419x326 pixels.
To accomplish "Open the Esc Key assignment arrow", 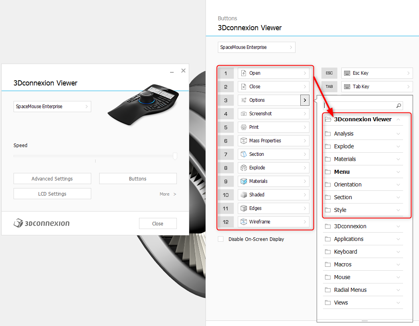I will [x=408, y=73].
